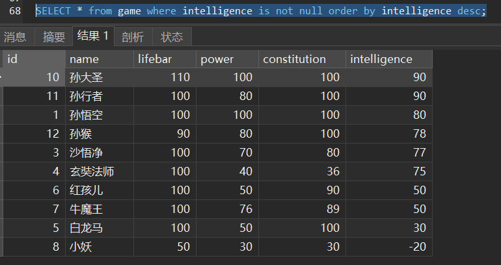The width and height of the screenshot is (501, 265).
Task: Click the power column header
Action: tap(227, 59)
